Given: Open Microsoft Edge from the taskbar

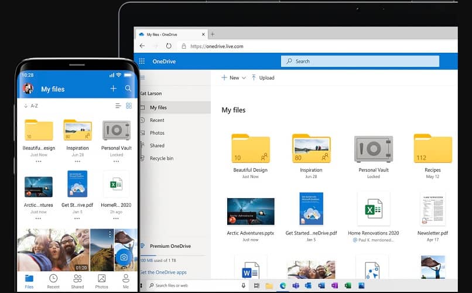Looking at the screenshot, I should (283, 285).
